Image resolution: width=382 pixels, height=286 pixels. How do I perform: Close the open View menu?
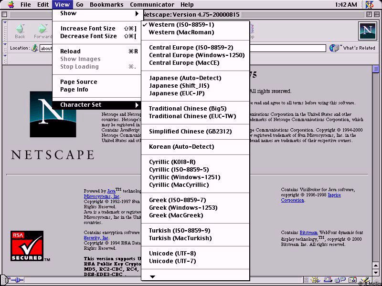coord(62,4)
